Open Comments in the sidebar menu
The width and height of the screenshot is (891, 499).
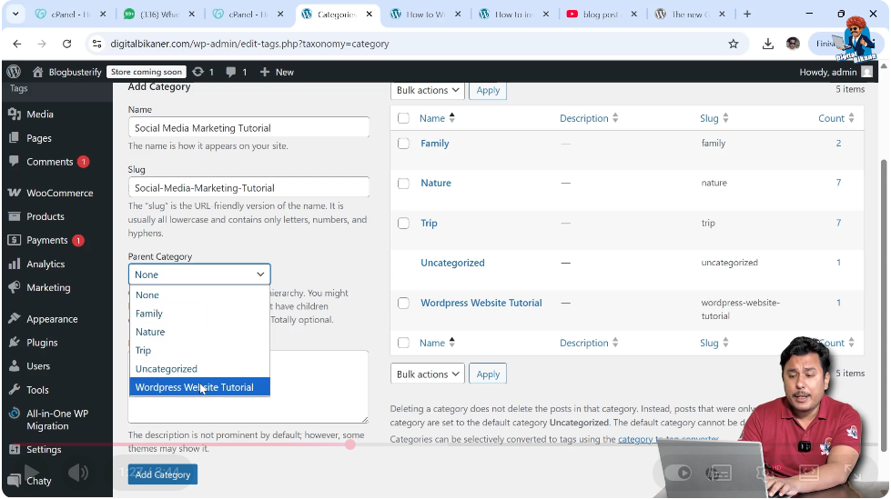point(49,162)
